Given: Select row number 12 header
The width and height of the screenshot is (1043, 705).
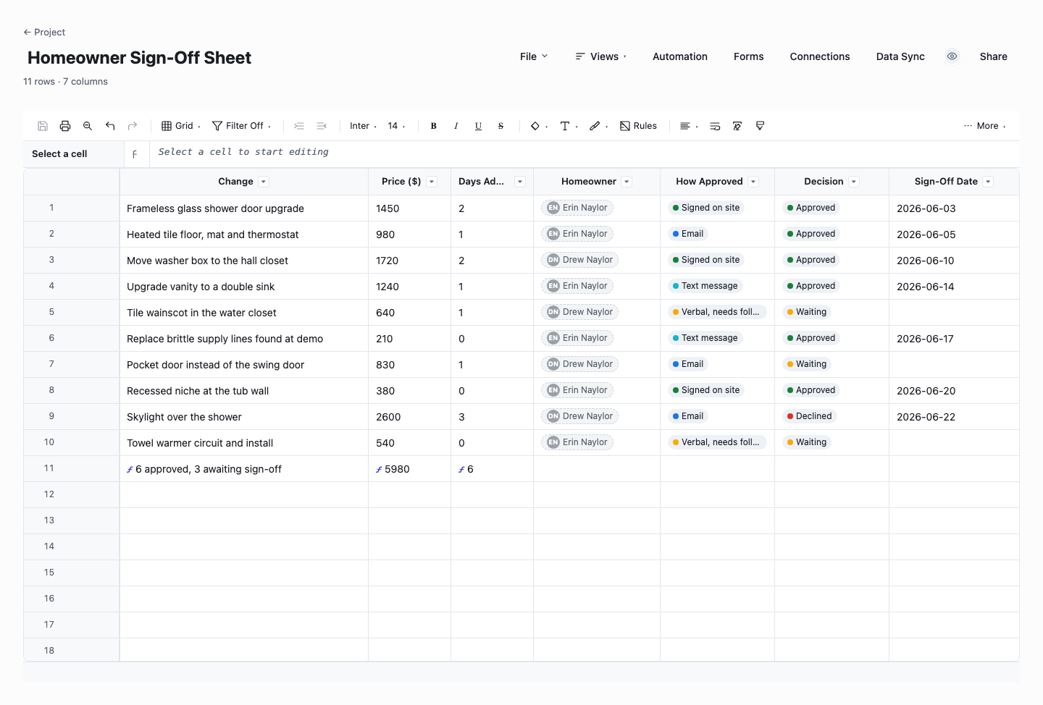Looking at the screenshot, I should tap(72, 494).
